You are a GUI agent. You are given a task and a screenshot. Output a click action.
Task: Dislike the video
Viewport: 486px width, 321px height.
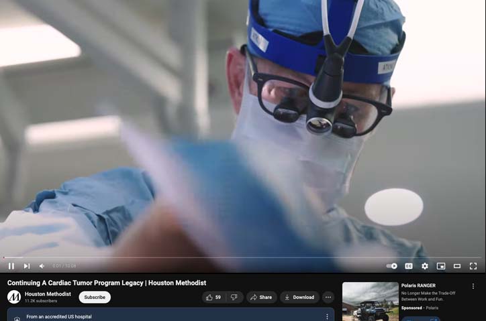point(234,297)
